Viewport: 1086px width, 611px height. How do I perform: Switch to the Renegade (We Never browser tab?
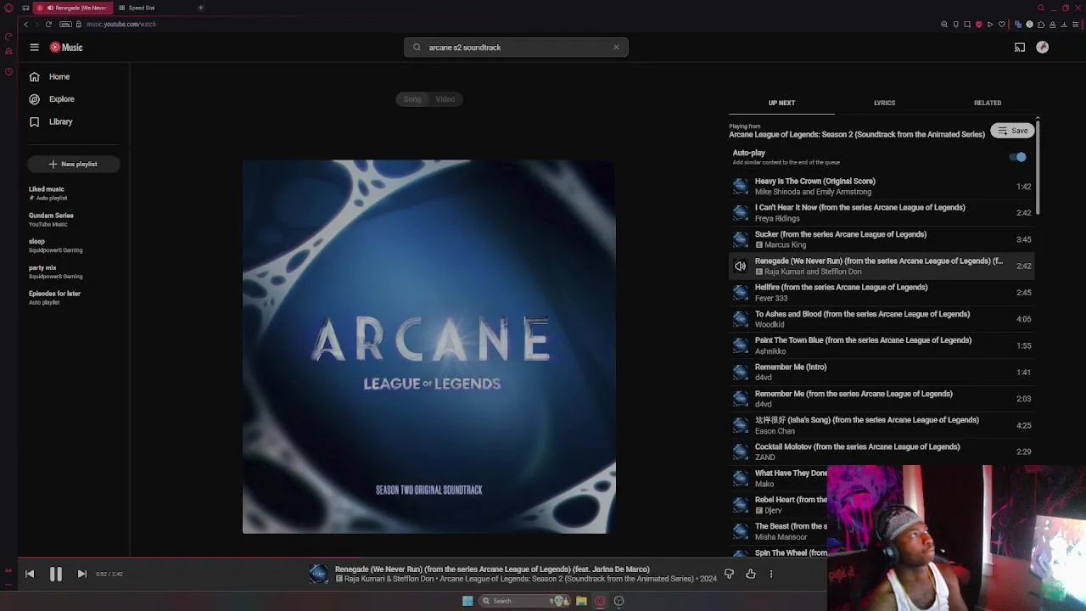(73, 8)
